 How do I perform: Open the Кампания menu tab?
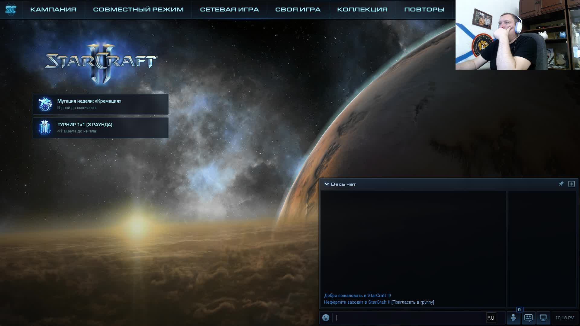53,9
